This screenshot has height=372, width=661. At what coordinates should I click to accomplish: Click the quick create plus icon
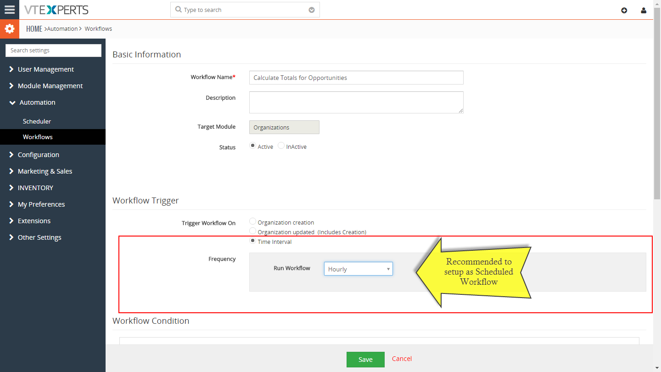click(624, 10)
